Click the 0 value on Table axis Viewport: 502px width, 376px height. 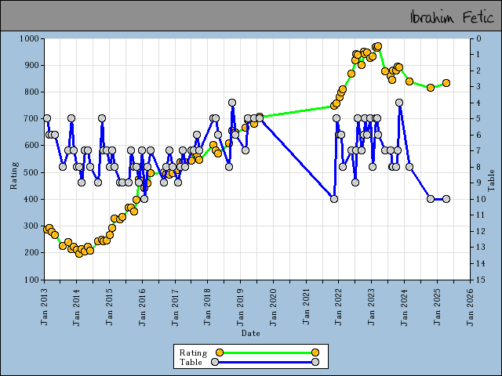click(479, 38)
